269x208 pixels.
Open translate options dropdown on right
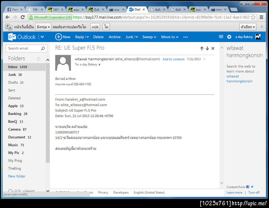248,27
